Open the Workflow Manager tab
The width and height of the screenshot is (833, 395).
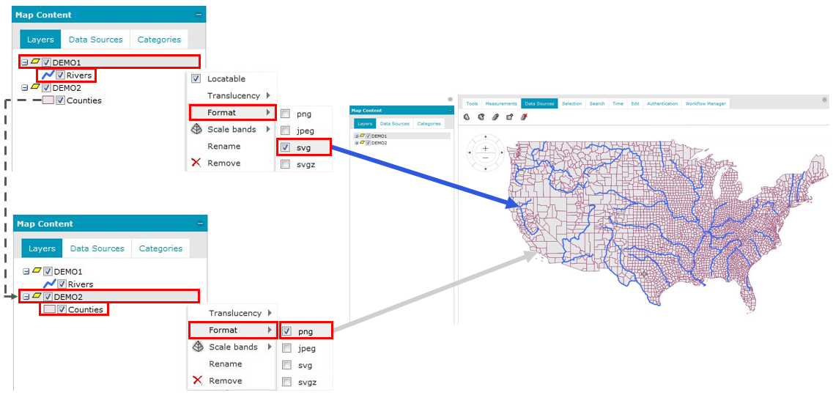(x=705, y=104)
